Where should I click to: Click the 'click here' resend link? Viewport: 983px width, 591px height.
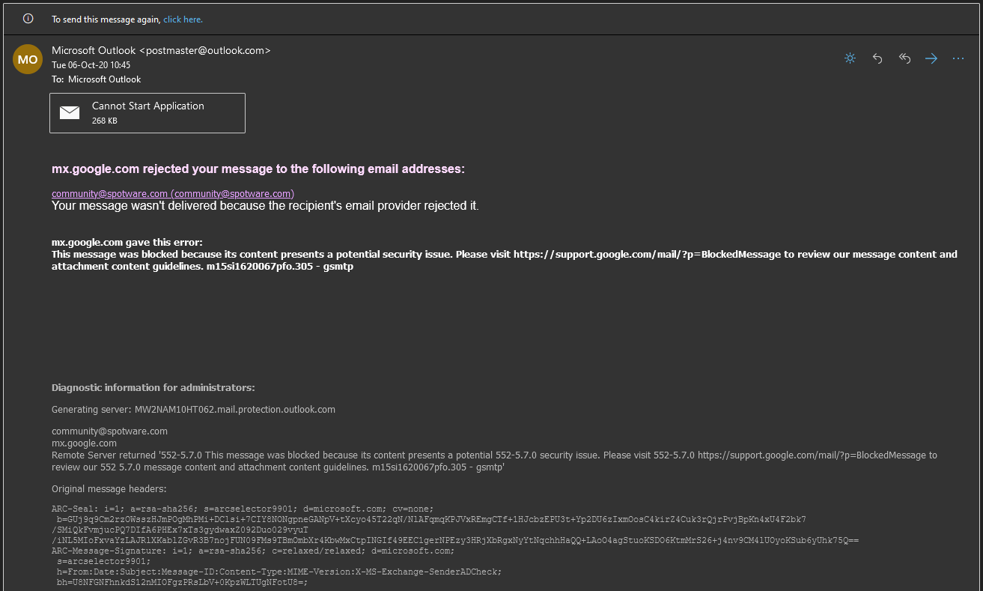tap(183, 19)
